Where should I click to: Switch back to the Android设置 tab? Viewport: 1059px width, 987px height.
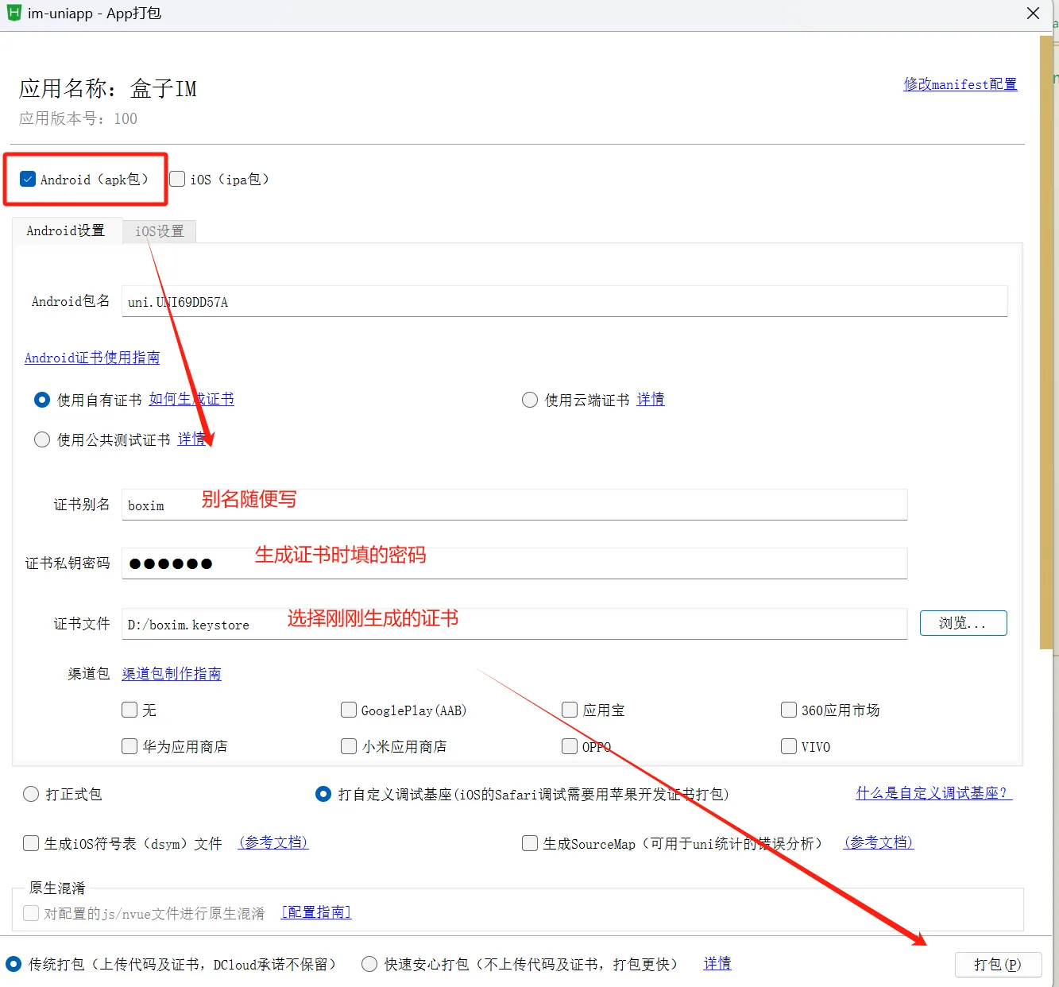(x=65, y=230)
